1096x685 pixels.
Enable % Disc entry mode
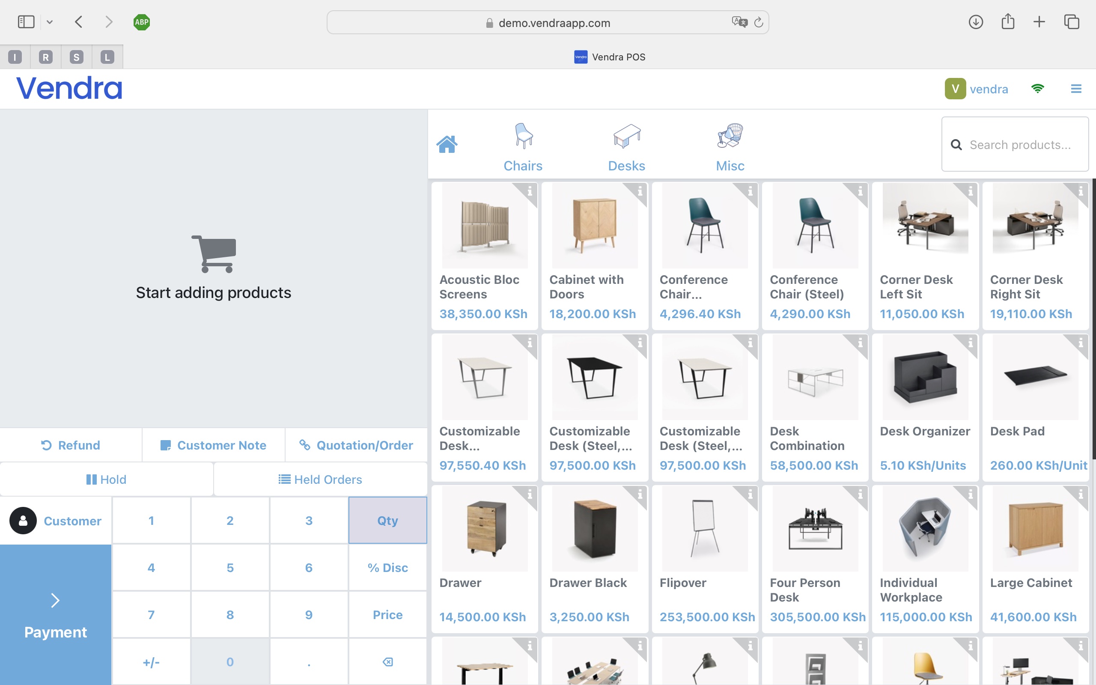pos(387,567)
